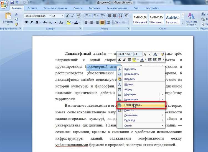This screenshot has height=152, width=208.
Task: Apply font color A in ribbon
Action: pos(76,22)
